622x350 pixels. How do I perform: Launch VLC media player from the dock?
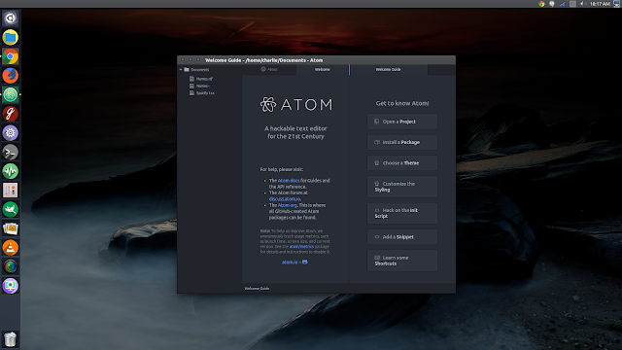11,248
